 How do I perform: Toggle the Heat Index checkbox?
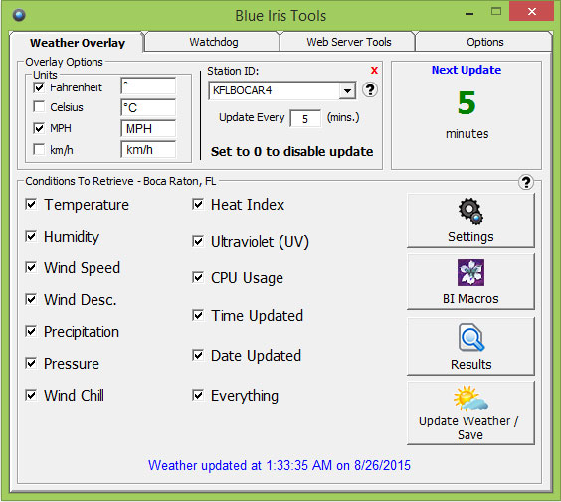pyautogui.click(x=198, y=204)
